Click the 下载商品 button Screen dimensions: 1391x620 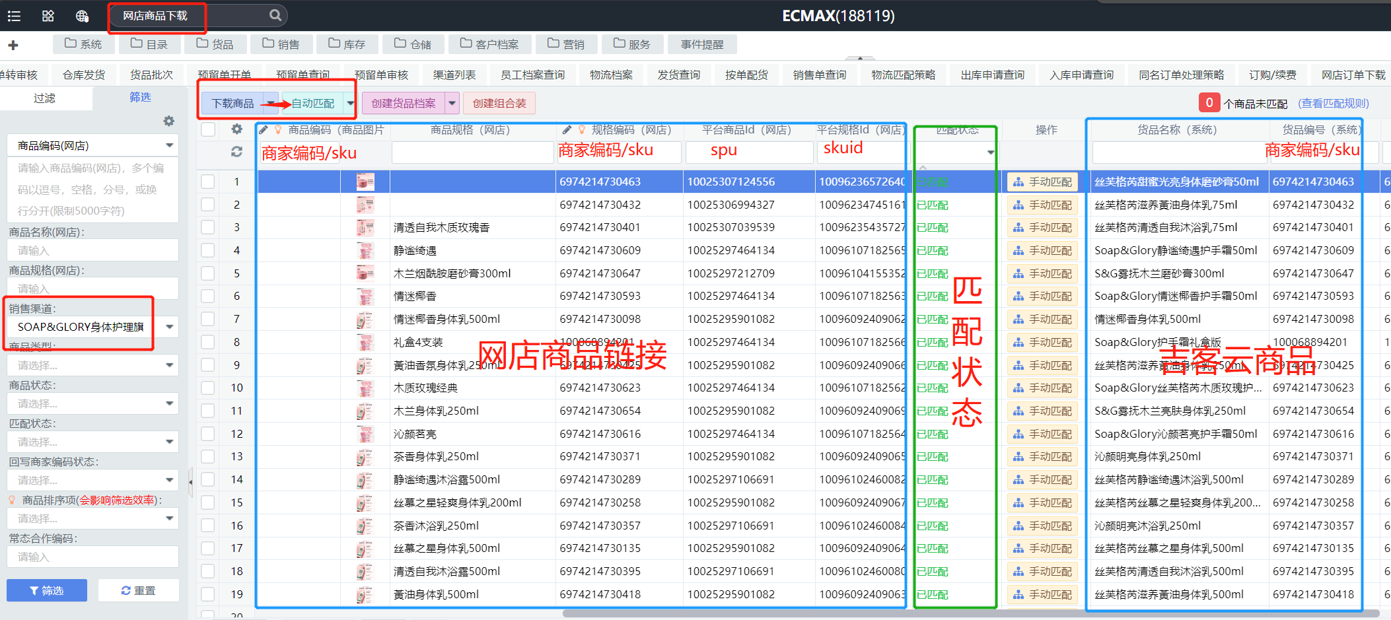click(x=232, y=103)
